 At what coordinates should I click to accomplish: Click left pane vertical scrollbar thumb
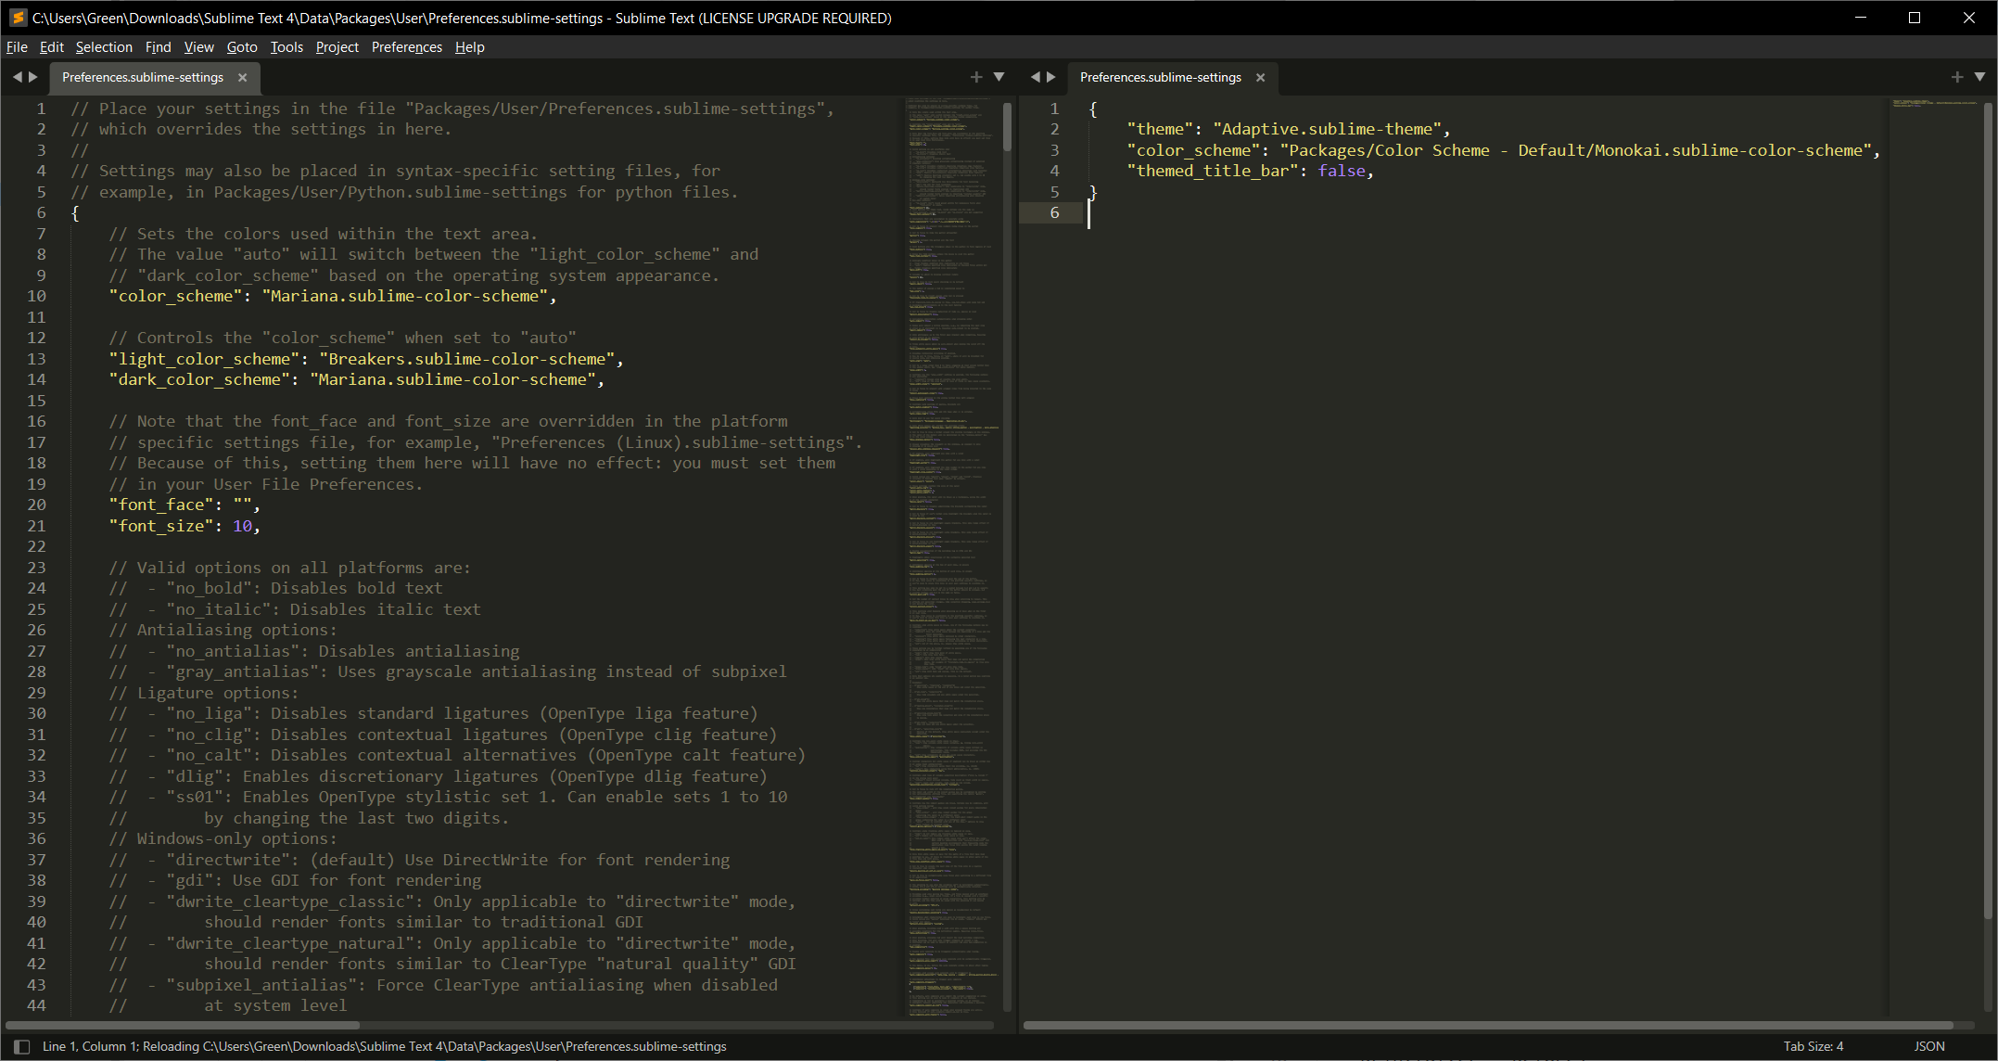(x=1007, y=127)
